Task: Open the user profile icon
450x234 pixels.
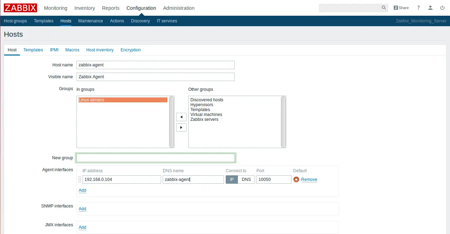Action: 430,8
